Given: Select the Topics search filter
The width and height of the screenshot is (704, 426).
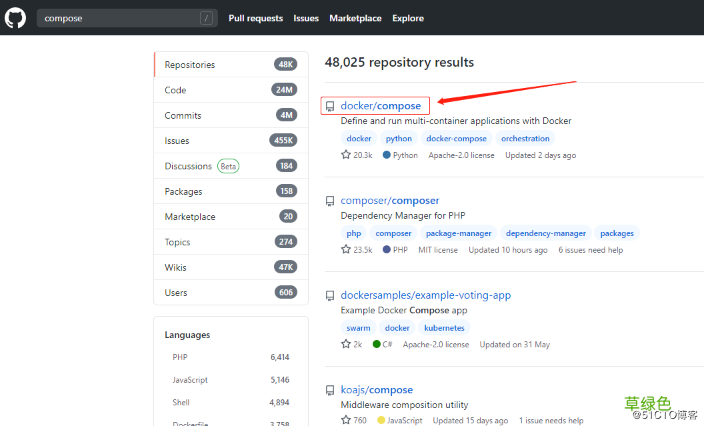Looking at the screenshot, I should (x=231, y=242).
